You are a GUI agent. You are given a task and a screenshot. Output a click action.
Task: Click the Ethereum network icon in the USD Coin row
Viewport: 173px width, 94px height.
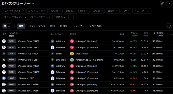pos(52,78)
